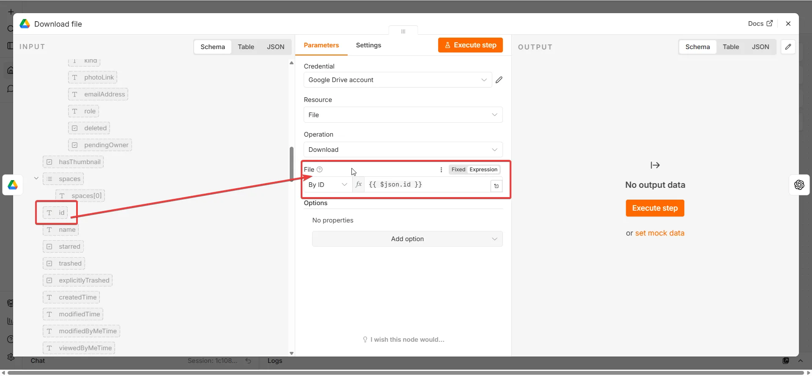Open the Credential dropdown

(x=398, y=80)
